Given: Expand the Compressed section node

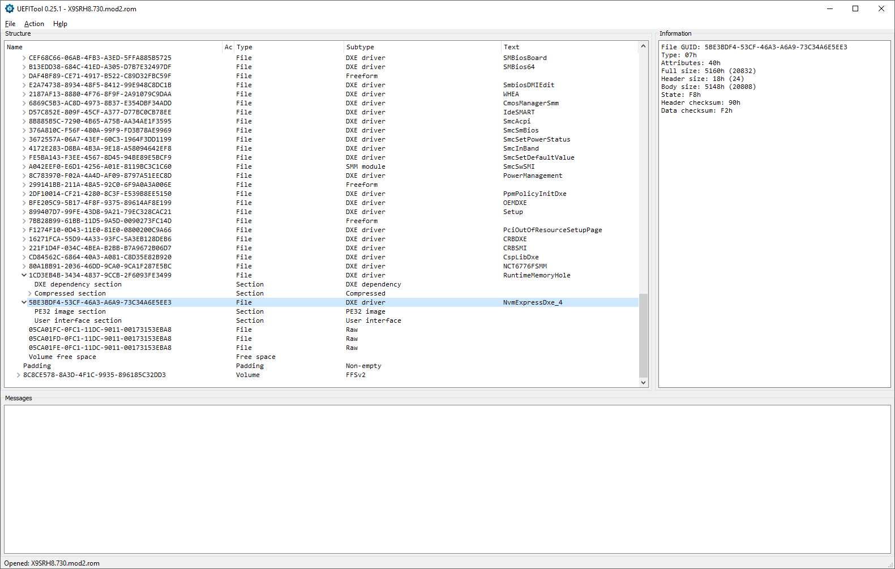Looking at the screenshot, I should pos(29,293).
